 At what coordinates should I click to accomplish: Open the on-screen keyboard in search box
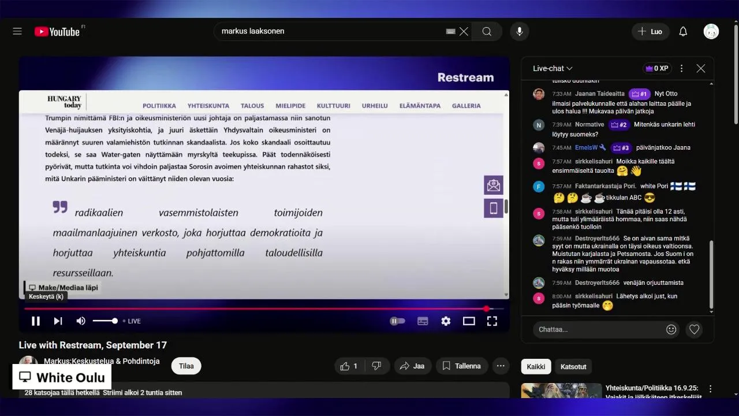pos(451,31)
